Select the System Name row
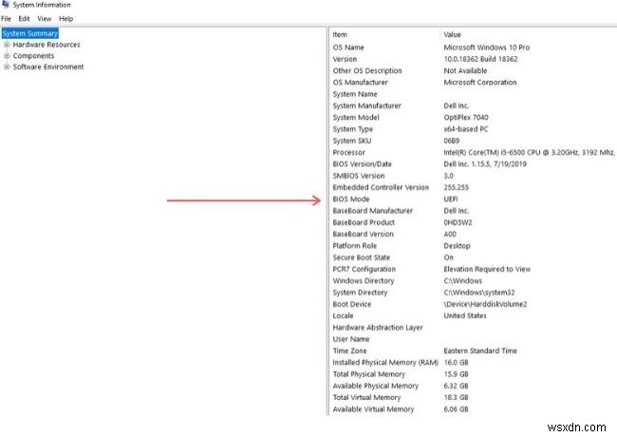The image size is (617, 437). (x=355, y=94)
